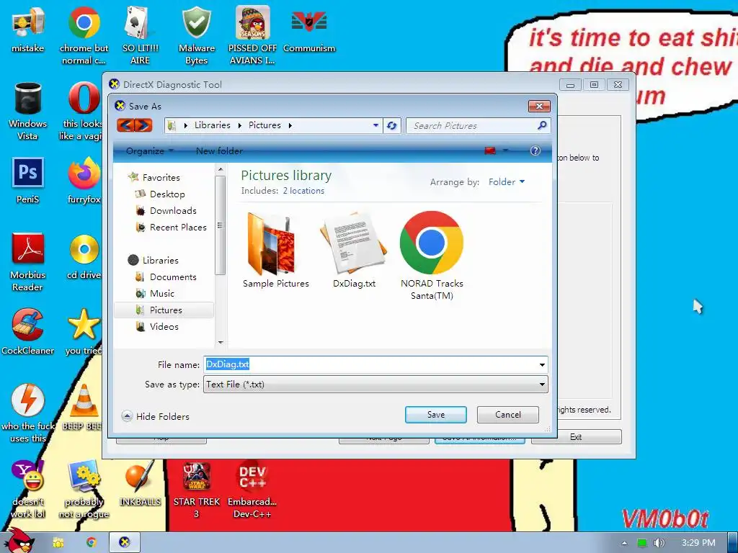This screenshot has height=553, width=738.
Task: Click Exit in DirectX Diagnostic Tool
Action: 576,437
